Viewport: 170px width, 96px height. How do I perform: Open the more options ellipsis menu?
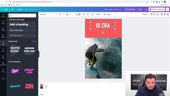point(168,9)
